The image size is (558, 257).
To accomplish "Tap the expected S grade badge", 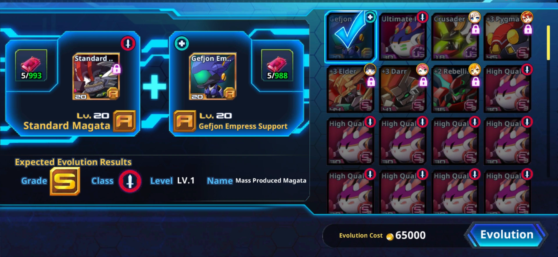I will (x=65, y=181).
